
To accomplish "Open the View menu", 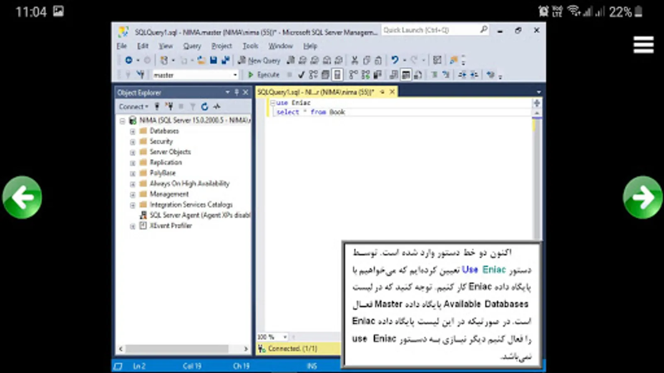I will tap(166, 46).
